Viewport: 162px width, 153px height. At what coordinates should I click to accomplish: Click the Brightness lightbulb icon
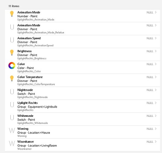click(12, 52)
